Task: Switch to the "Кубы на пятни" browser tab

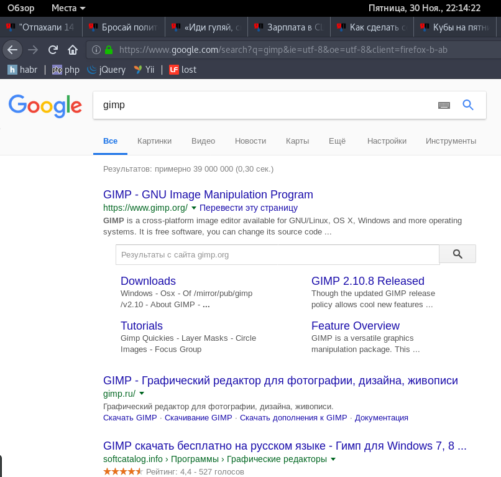Action: click(x=456, y=27)
